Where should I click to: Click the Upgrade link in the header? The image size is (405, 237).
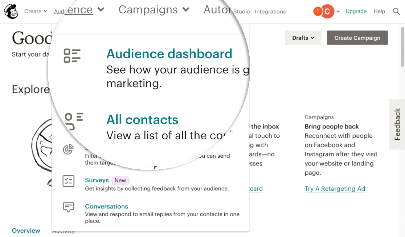[x=356, y=11]
